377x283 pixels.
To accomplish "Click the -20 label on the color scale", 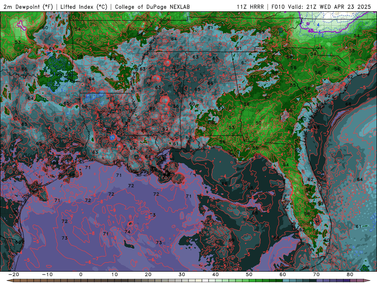I will (14, 275).
